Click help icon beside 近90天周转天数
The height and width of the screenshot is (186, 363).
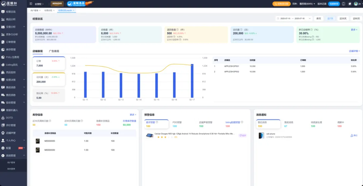tap(82, 121)
